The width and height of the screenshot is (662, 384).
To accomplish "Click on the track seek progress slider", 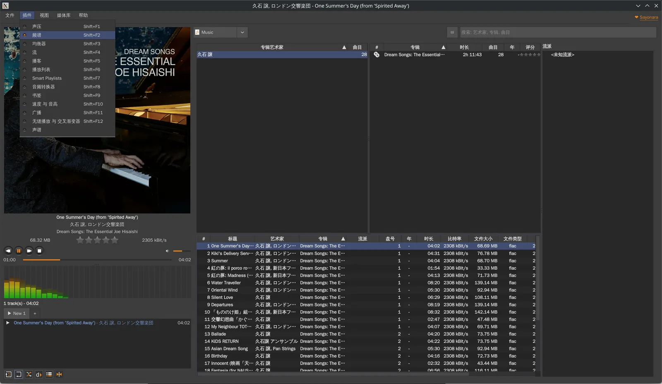I will [97, 260].
